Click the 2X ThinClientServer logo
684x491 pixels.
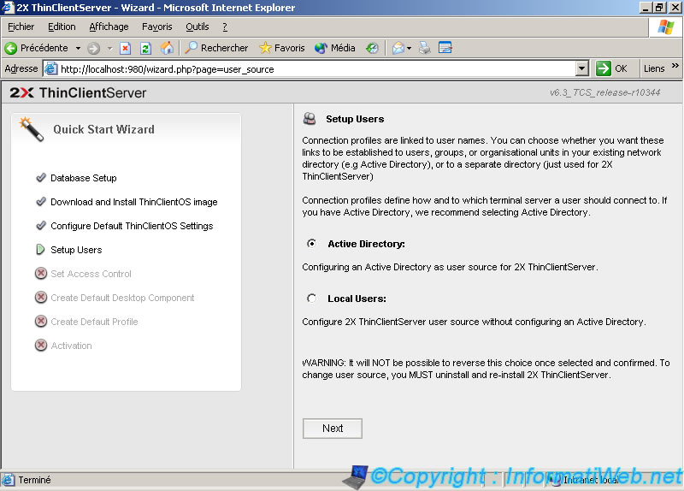tap(78, 92)
